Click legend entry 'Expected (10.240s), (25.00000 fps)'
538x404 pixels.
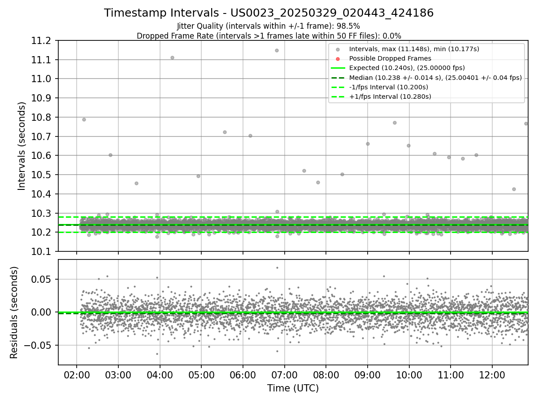[407, 68]
